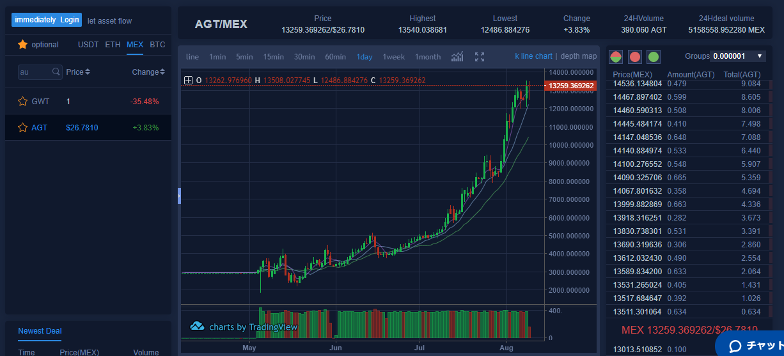Star GWT as a favorite

[x=22, y=102]
